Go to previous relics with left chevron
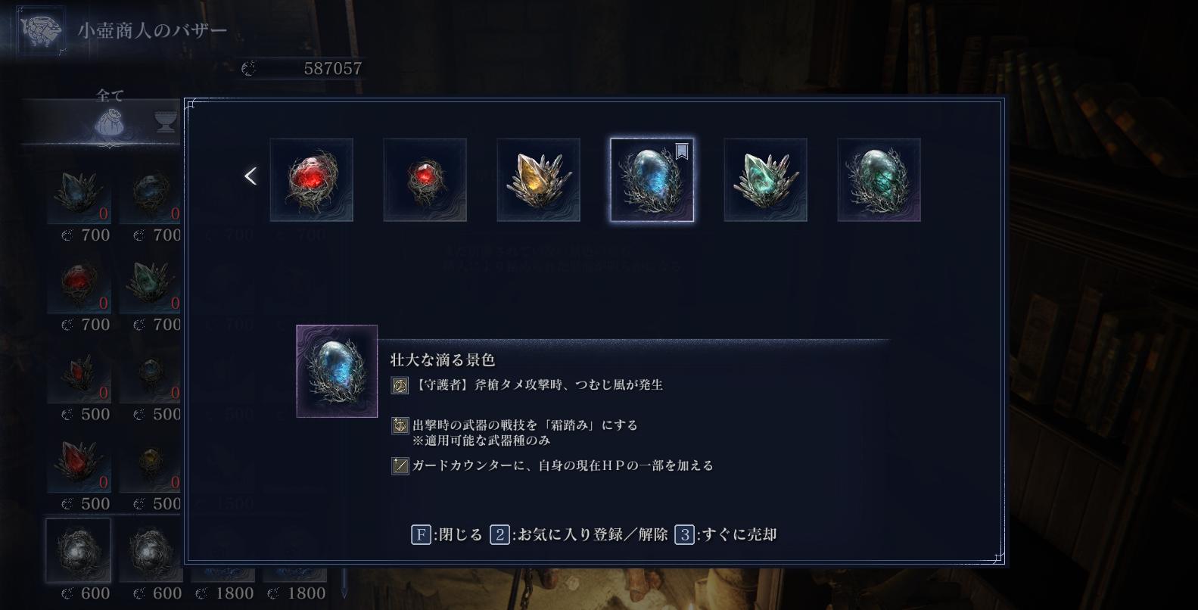This screenshot has height=610, width=1198. (x=250, y=176)
